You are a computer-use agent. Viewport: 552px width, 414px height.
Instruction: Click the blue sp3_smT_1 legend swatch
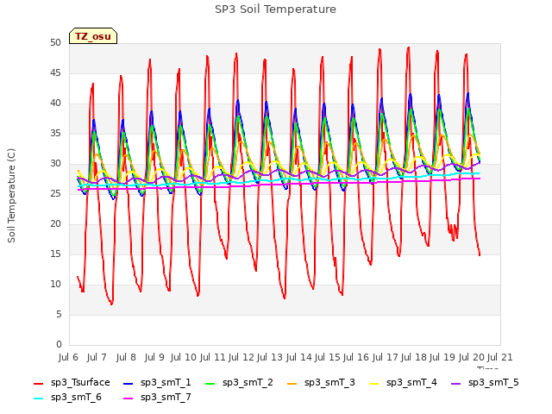click(x=129, y=383)
